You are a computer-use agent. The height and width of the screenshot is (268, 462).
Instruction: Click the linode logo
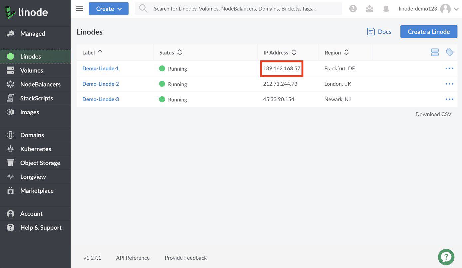[x=27, y=12]
